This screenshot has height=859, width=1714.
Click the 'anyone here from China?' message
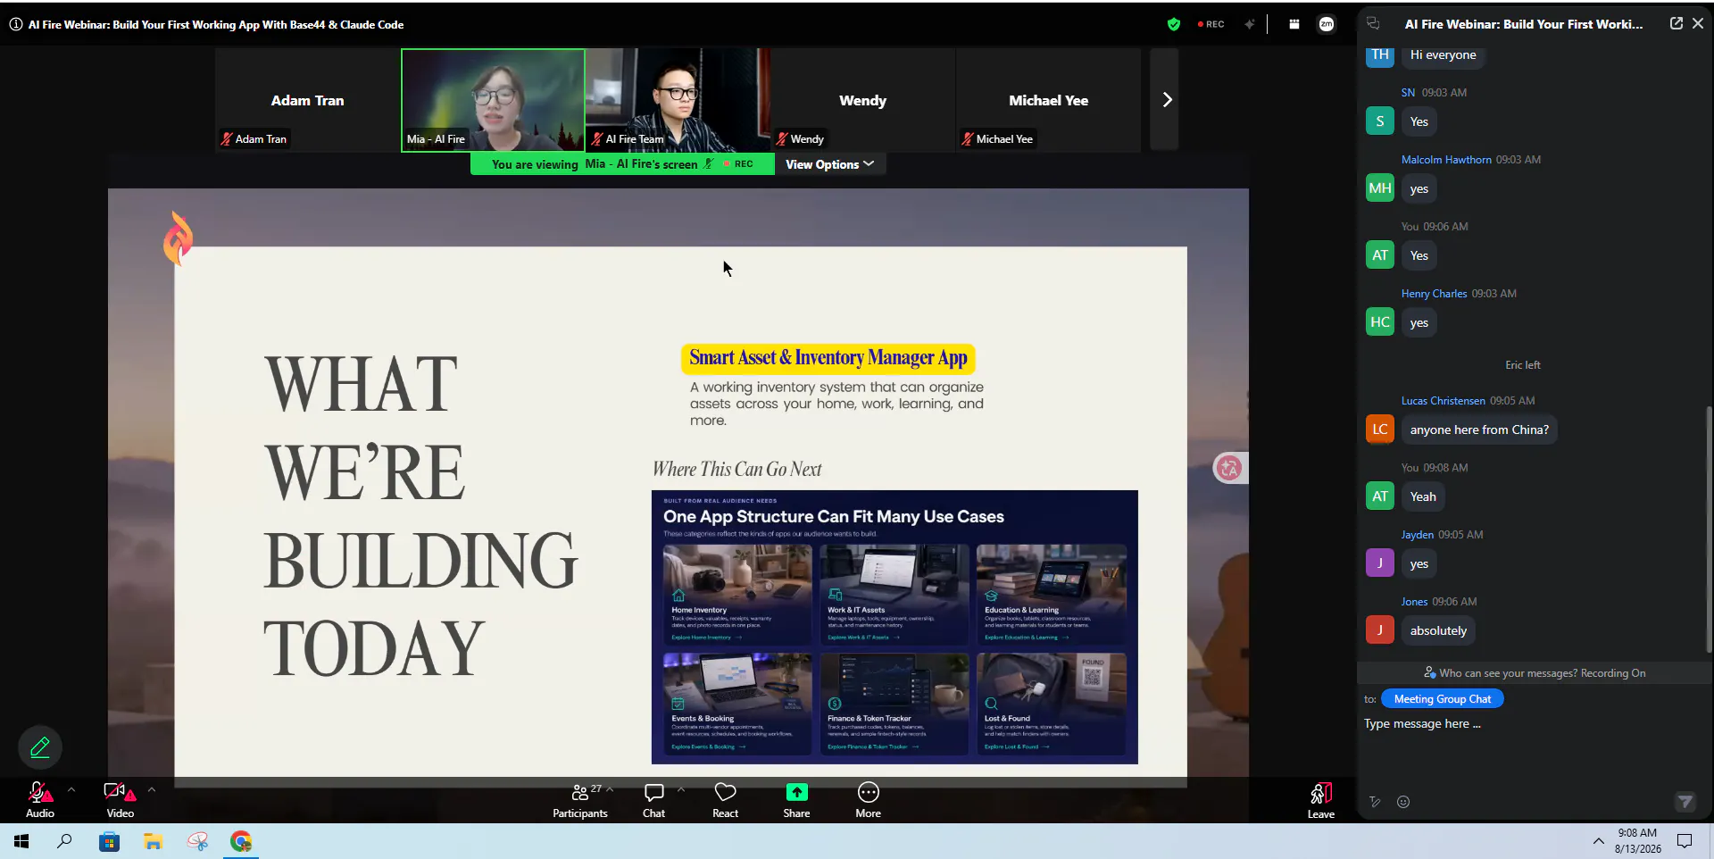[x=1479, y=429]
